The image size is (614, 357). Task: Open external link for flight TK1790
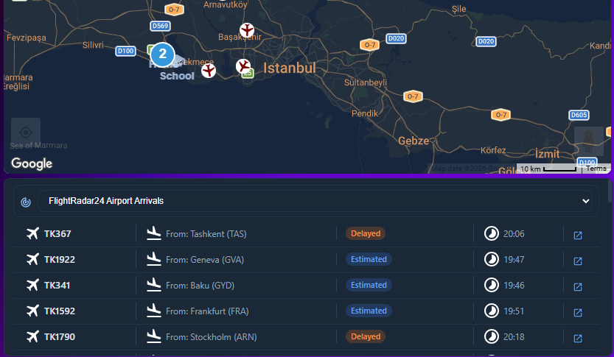(578, 339)
